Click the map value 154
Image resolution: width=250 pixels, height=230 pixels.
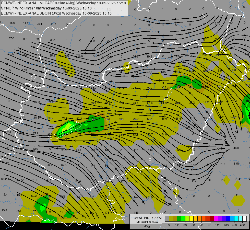(x=122, y=103)
